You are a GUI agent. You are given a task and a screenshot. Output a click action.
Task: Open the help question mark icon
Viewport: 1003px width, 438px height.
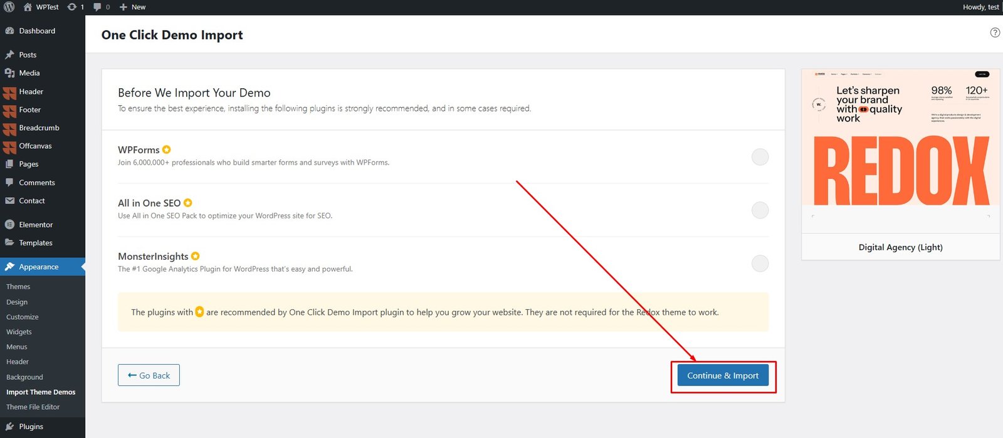click(x=995, y=33)
